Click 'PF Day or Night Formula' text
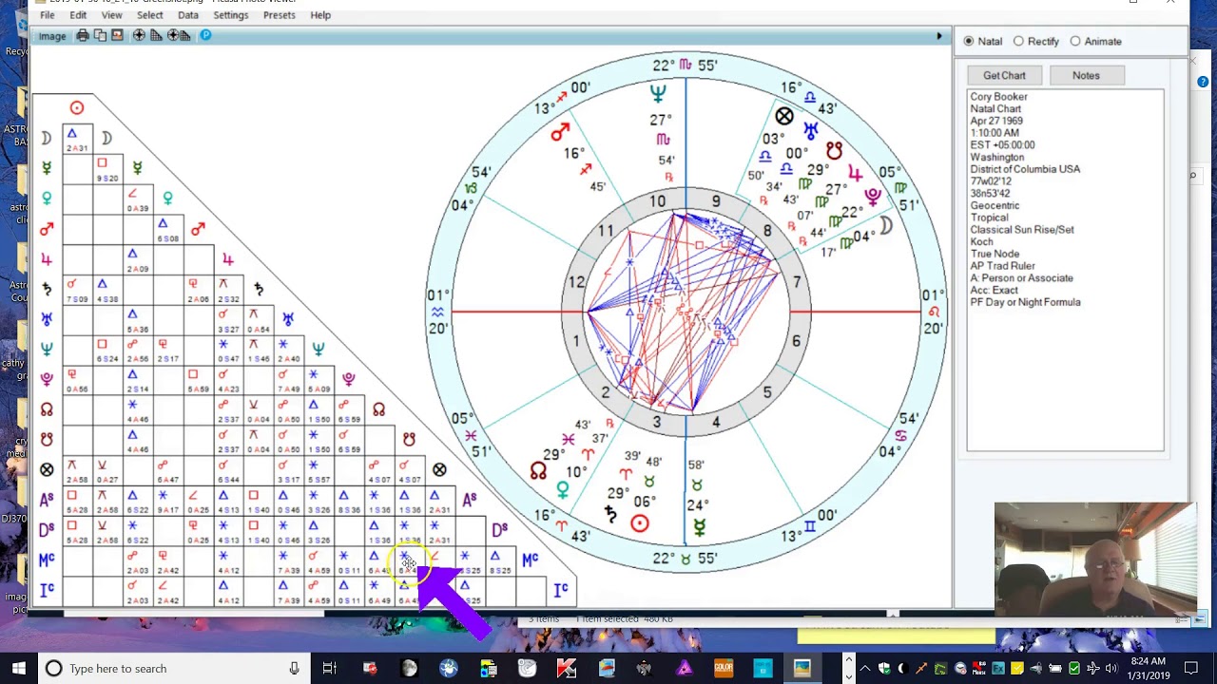 [x=1025, y=302]
